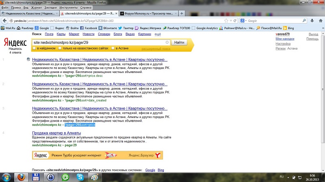Click the bookmark star in address bar
The height and width of the screenshot is (182, 325).
point(226,21)
